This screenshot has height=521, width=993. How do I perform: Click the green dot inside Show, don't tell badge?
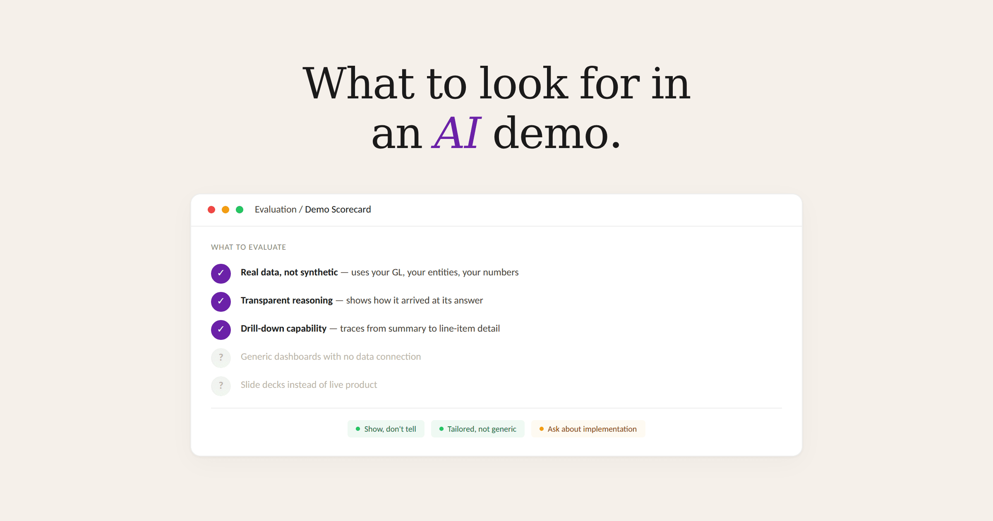[357, 429]
